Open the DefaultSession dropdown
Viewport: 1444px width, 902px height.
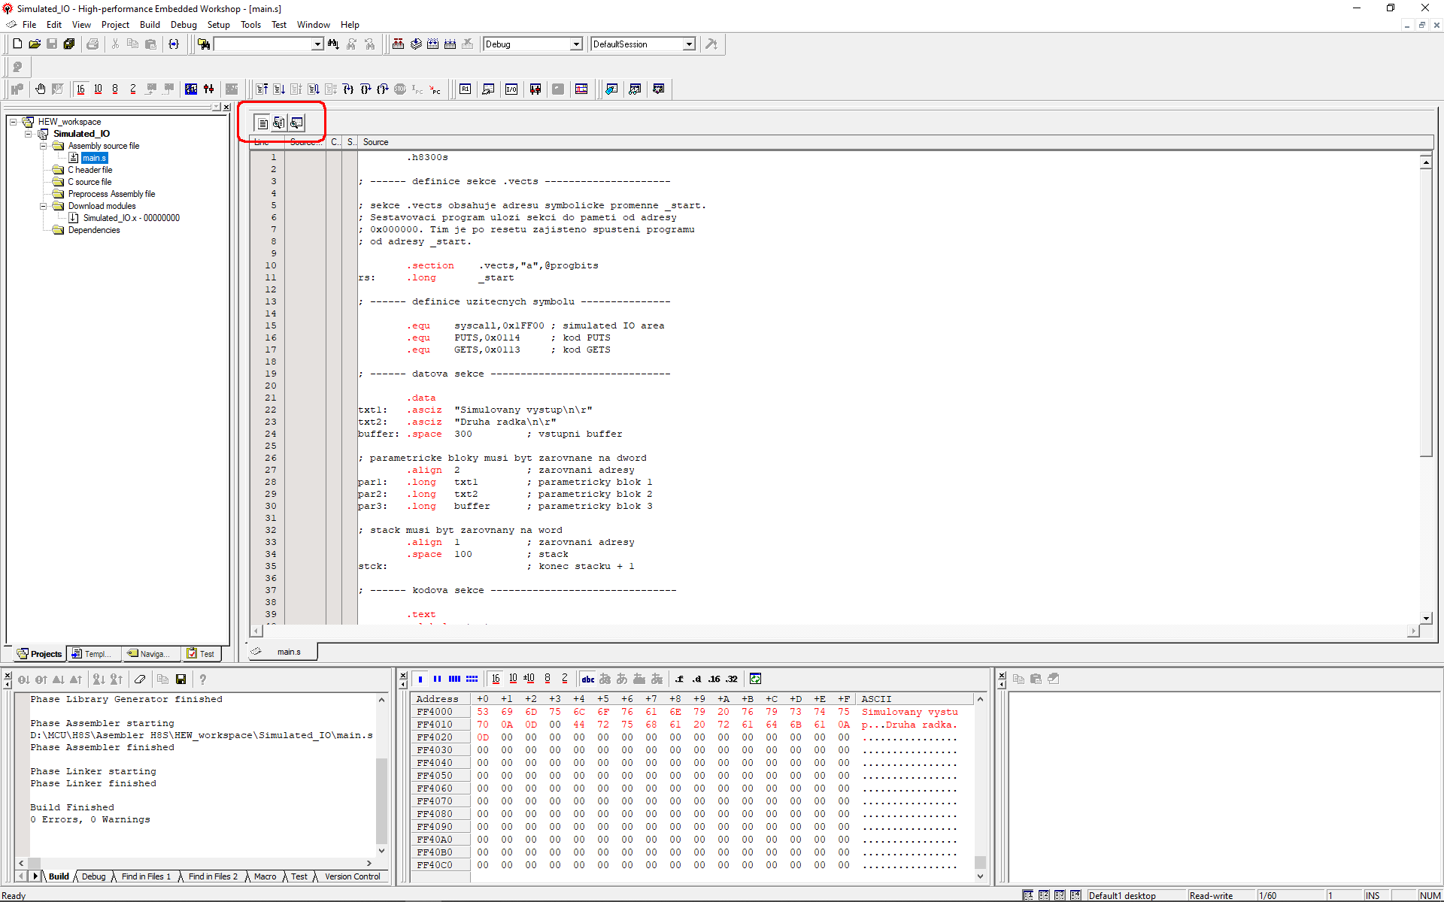[688, 44]
